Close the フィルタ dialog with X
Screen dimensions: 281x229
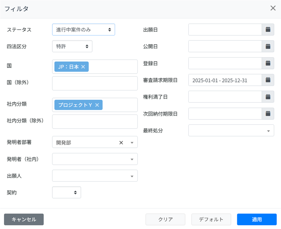[273, 8]
